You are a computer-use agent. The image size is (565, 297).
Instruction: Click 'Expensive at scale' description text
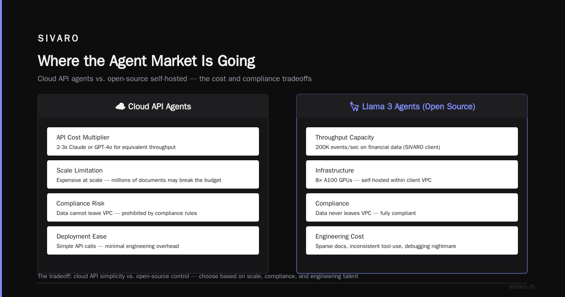(139, 180)
